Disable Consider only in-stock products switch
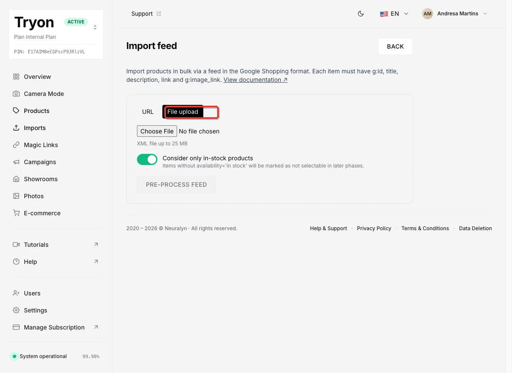 pos(147,159)
